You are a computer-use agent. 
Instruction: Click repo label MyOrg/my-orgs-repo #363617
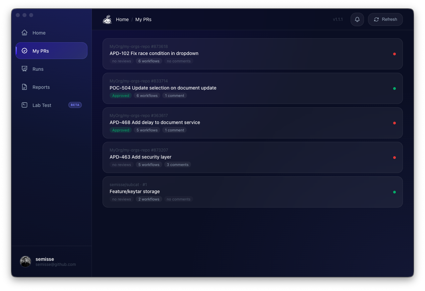pos(139,116)
